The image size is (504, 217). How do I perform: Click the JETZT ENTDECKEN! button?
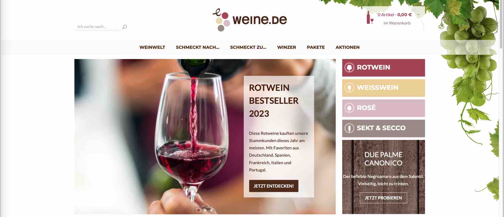point(274,186)
